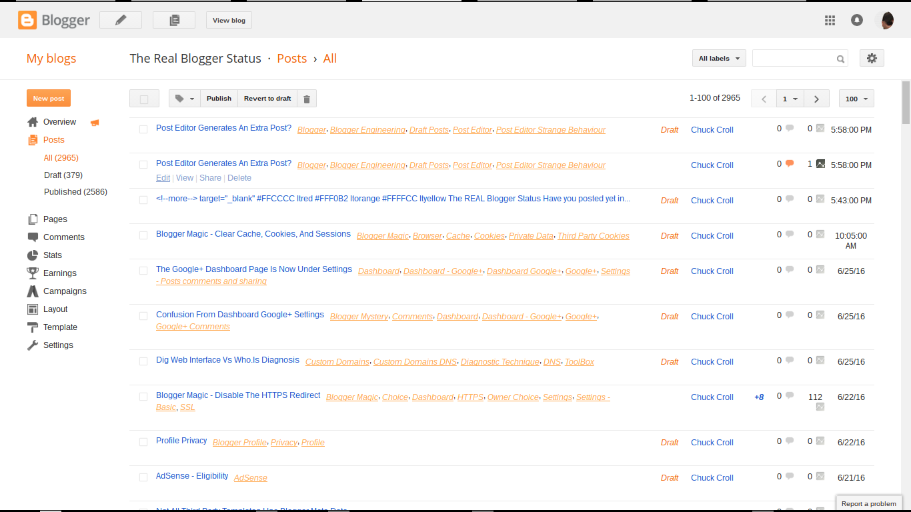The image size is (911, 512).
Task: Click orange comment bubble on published Extra Post row
Action: (790, 163)
